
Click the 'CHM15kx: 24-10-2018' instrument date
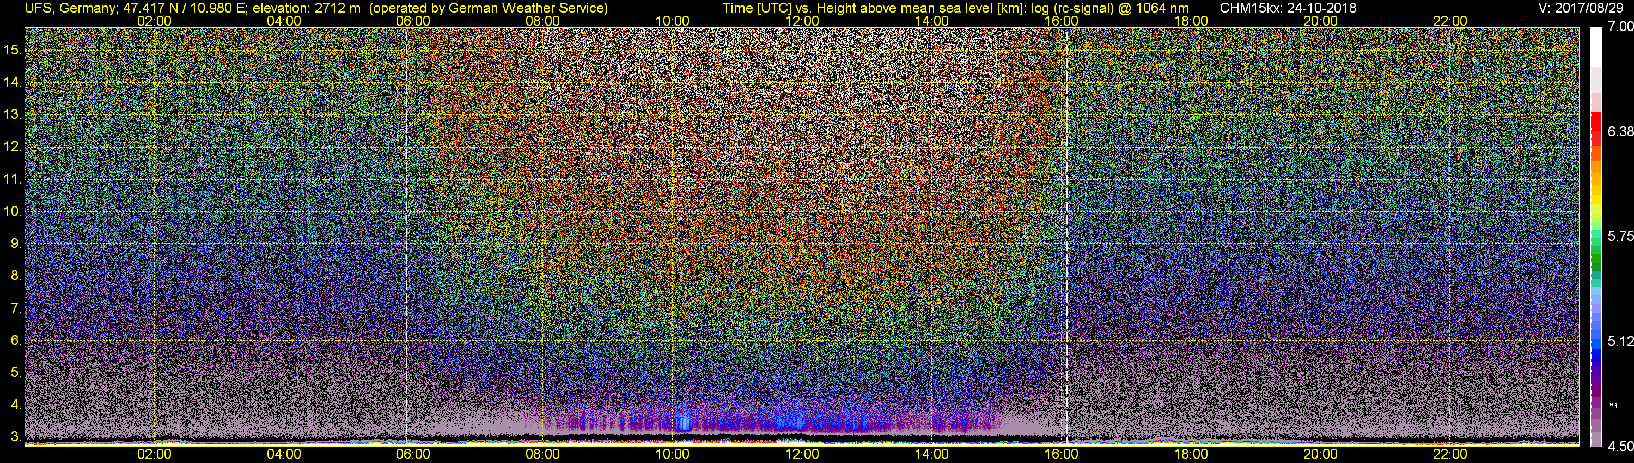coord(1288,8)
